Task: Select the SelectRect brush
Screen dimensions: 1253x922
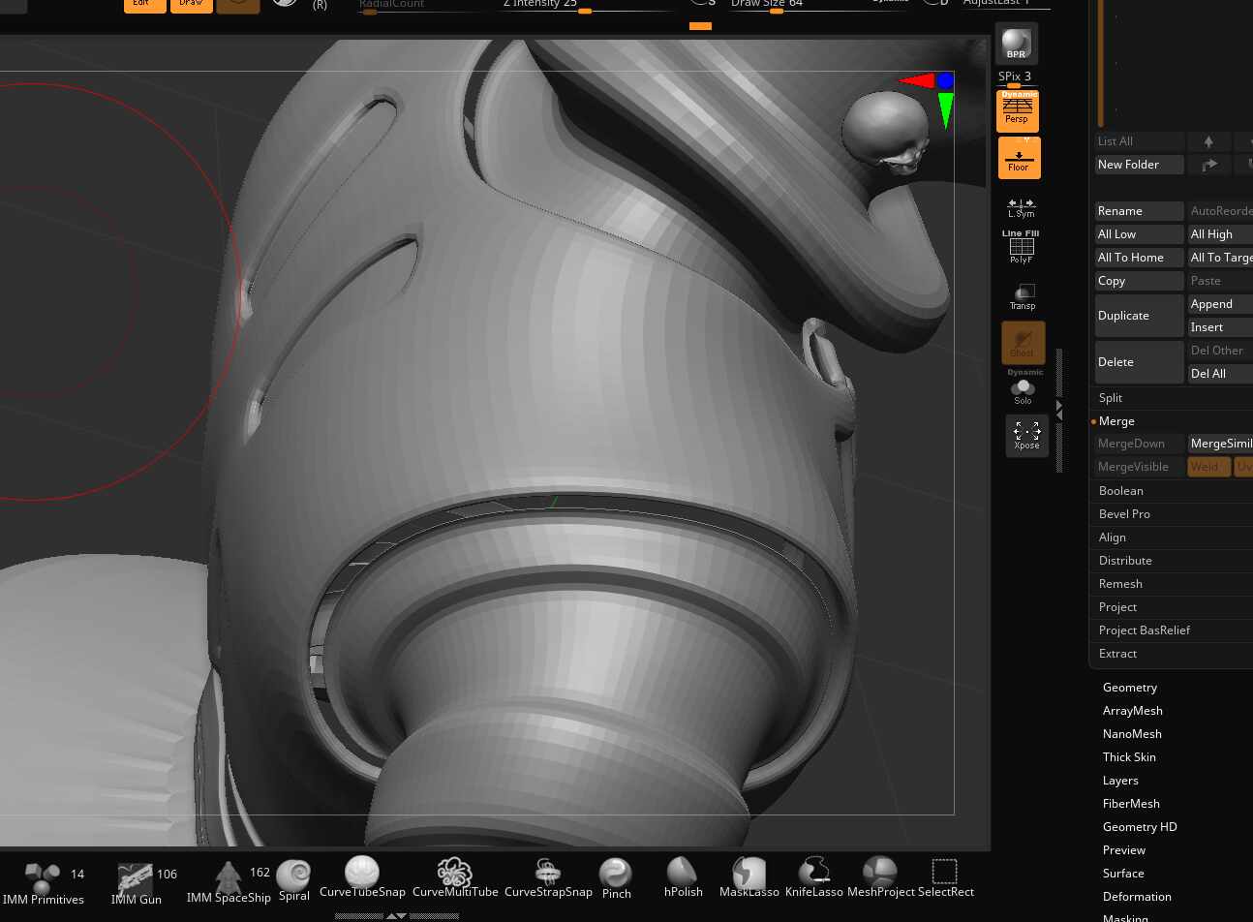Action: click(944, 871)
